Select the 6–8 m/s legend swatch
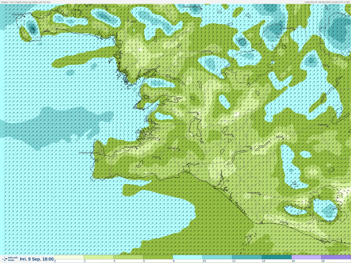351x263 pixels. [x=158, y=257]
